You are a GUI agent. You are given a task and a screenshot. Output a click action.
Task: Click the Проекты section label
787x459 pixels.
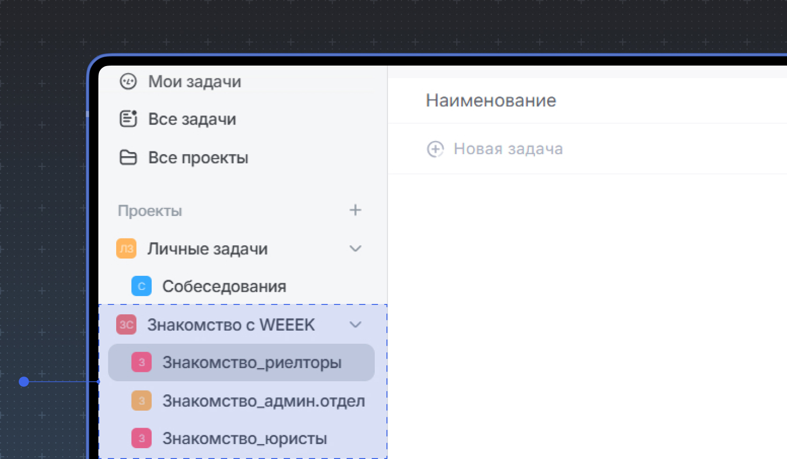tap(150, 210)
